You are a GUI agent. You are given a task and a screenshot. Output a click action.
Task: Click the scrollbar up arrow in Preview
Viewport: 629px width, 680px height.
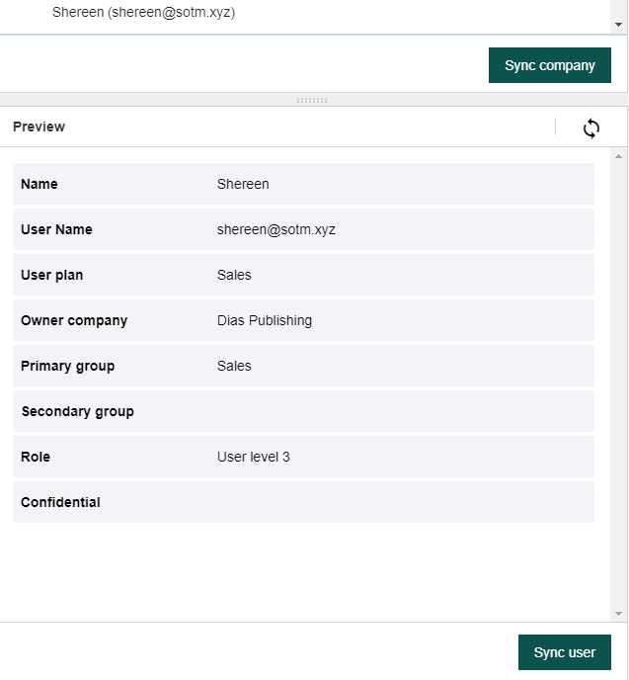tap(619, 156)
